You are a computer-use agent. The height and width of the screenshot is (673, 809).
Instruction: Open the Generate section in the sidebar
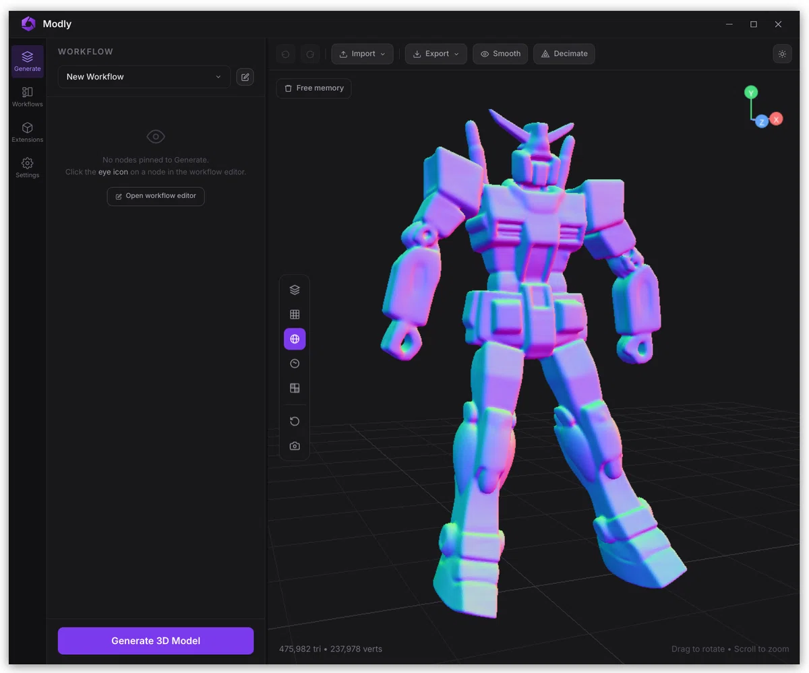click(28, 61)
